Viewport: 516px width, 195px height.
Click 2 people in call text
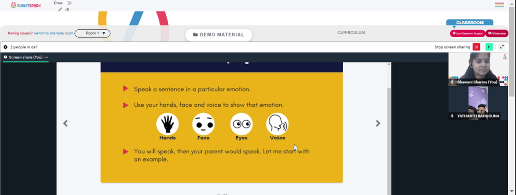click(24, 47)
